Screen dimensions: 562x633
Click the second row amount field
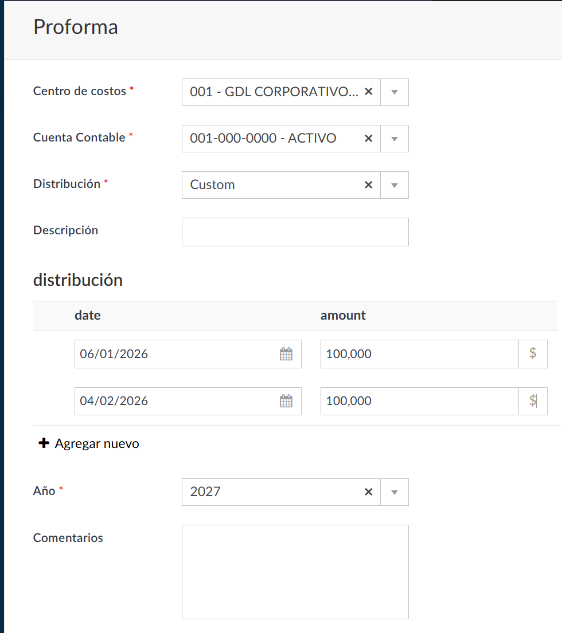[419, 401]
